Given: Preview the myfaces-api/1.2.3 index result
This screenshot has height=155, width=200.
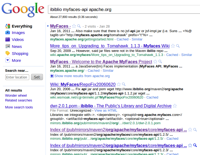Looking at the screenshot, I should click(195, 145).
